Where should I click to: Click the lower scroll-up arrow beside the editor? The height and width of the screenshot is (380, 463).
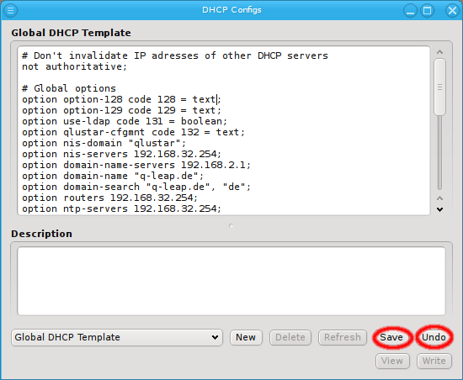[439, 198]
